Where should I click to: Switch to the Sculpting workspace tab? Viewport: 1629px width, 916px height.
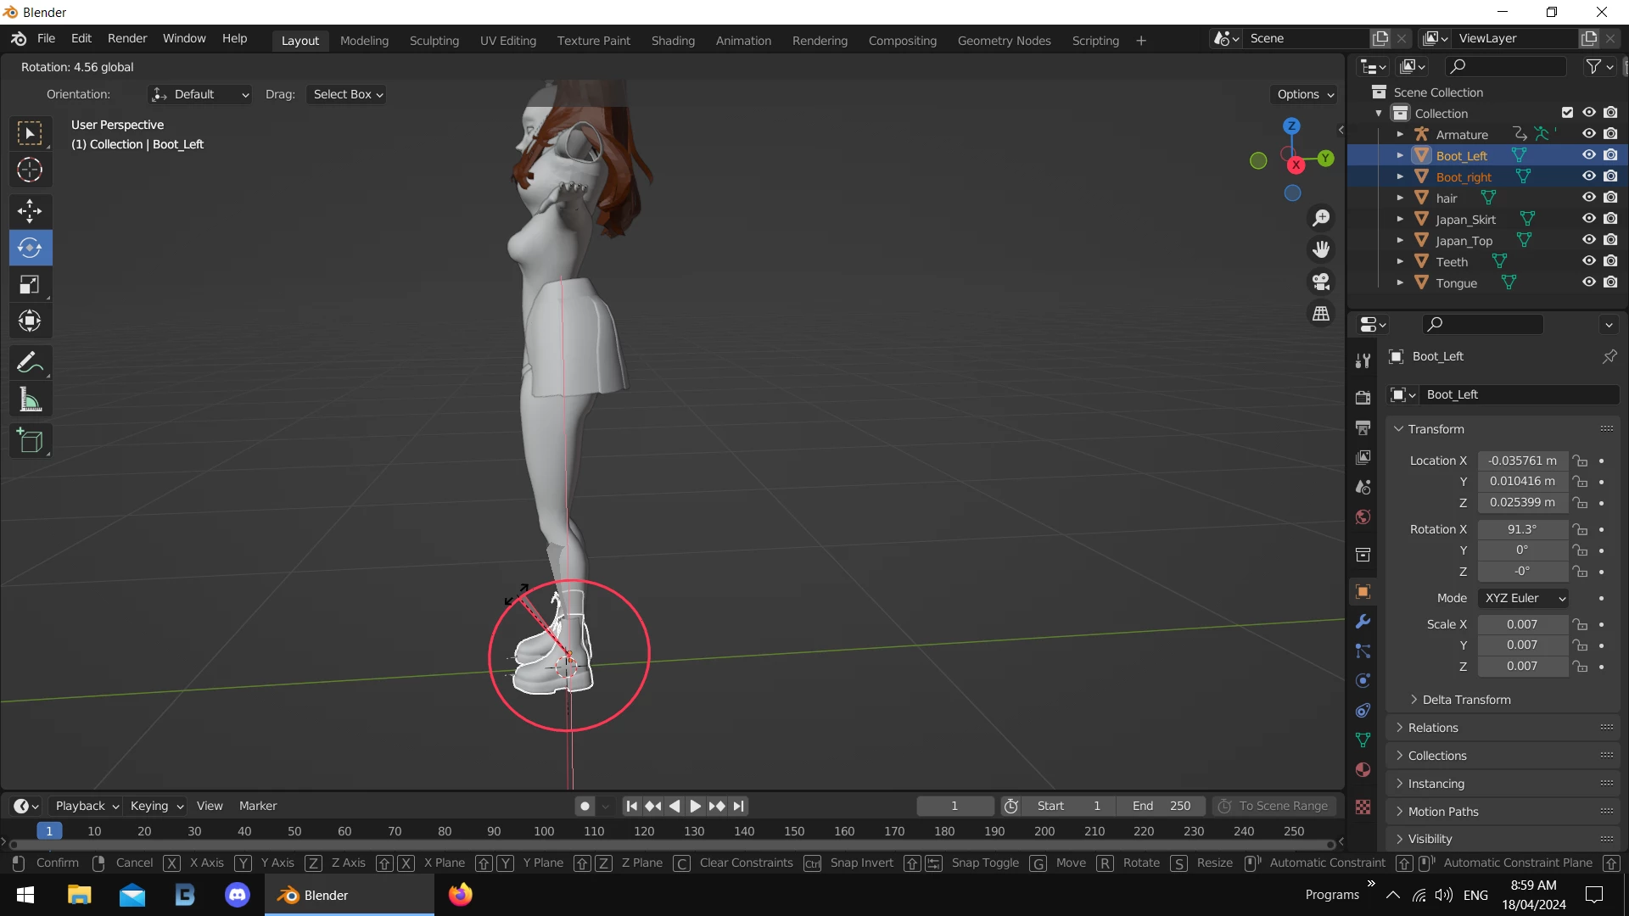pyautogui.click(x=434, y=41)
